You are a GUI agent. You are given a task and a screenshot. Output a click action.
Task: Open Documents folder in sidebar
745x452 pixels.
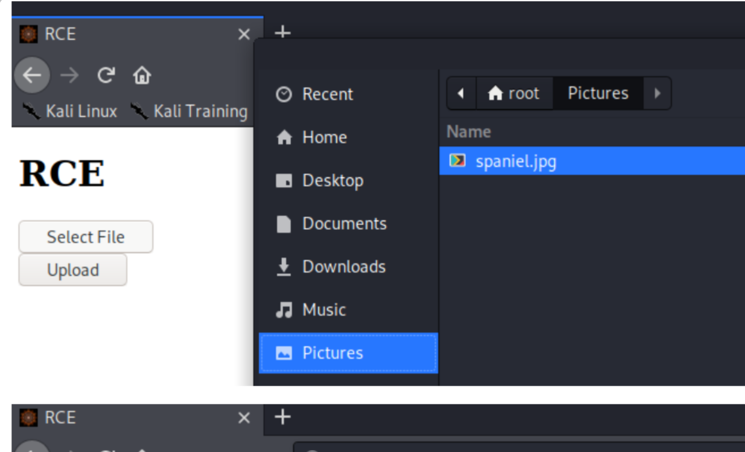(x=348, y=224)
